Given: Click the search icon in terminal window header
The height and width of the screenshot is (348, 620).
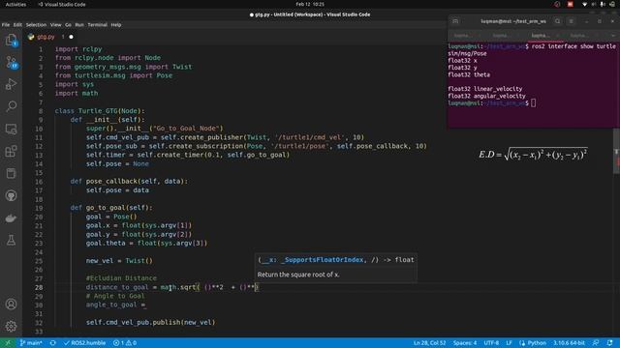Looking at the screenshot, I should (x=558, y=21).
